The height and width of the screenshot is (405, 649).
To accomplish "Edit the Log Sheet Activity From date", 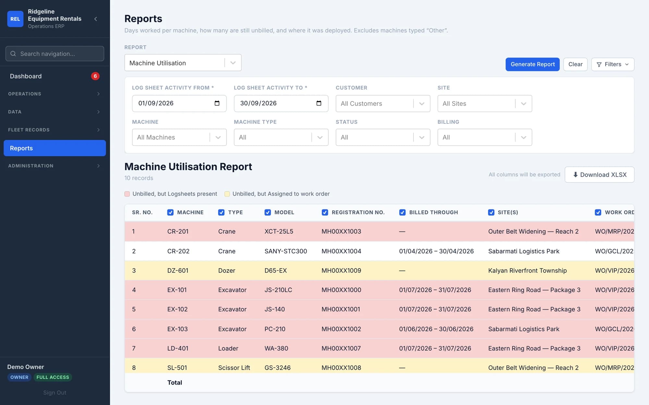I will 179,103.
